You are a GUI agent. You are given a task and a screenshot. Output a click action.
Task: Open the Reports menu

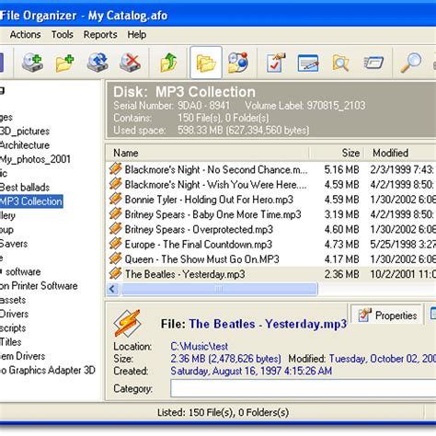click(x=100, y=34)
